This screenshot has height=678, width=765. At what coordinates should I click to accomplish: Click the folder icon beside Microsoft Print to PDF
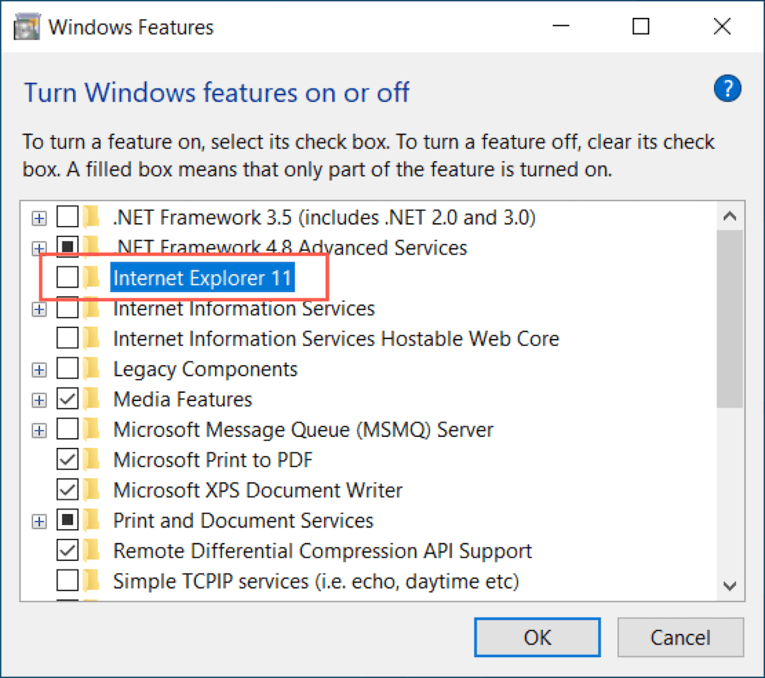(x=92, y=460)
